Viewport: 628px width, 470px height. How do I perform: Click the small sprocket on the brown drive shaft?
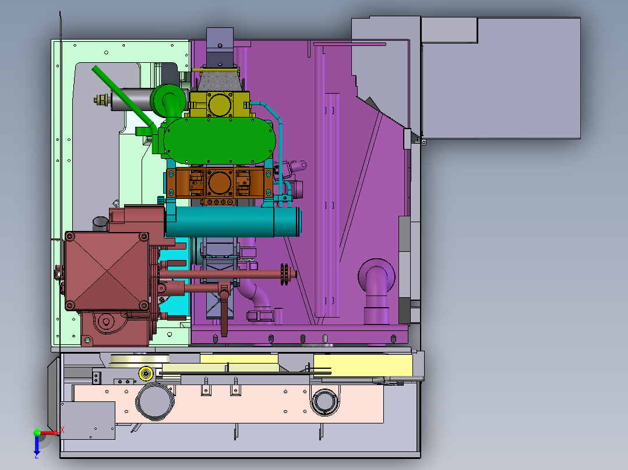tap(284, 273)
